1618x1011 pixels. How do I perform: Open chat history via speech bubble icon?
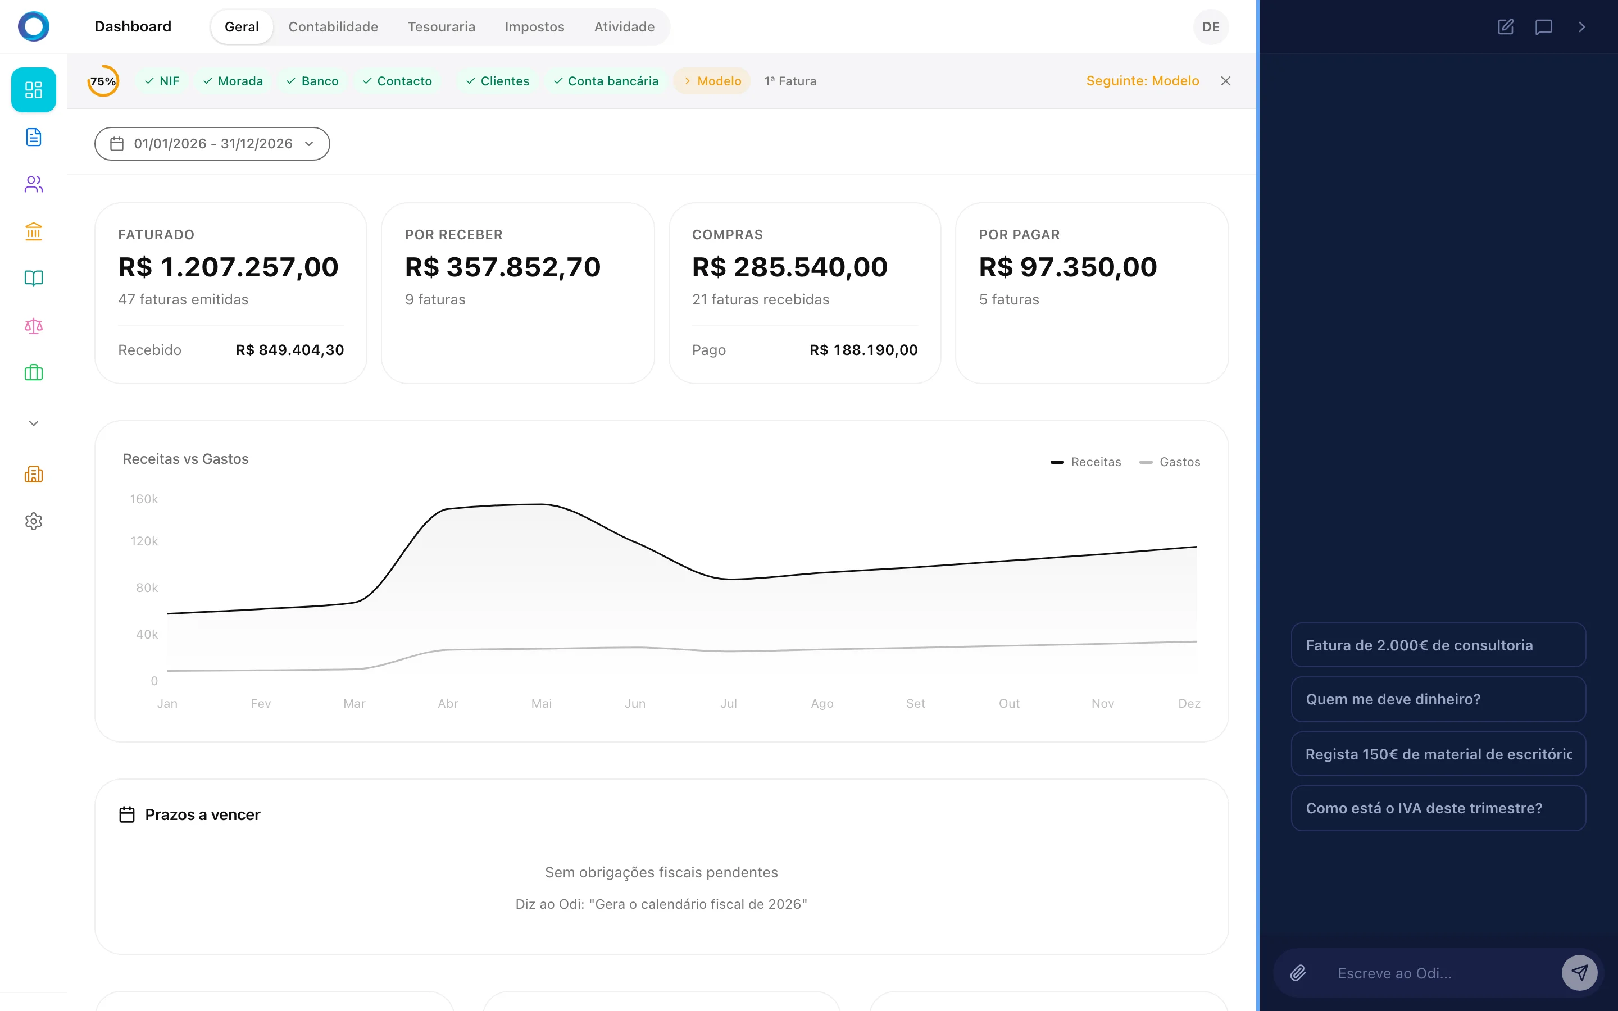[x=1544, y=27]
